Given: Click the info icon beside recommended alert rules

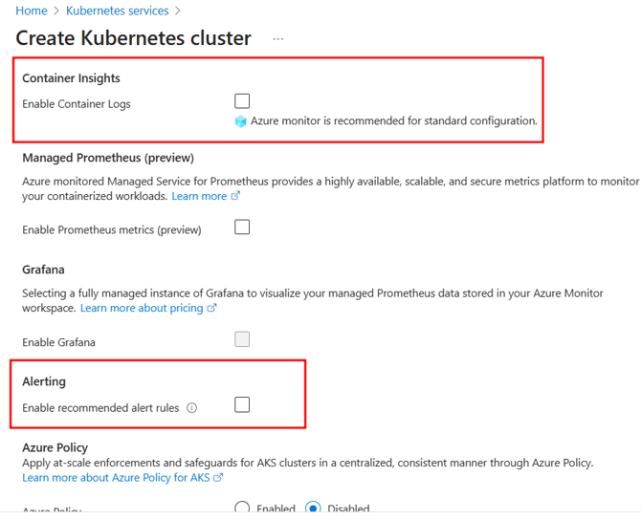Looking at the screenshot, I should (191, 408).
